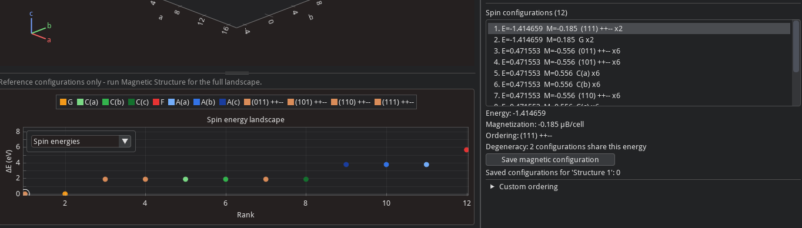
Task: Click the F red legend swatch
Action: click(156, 102)
